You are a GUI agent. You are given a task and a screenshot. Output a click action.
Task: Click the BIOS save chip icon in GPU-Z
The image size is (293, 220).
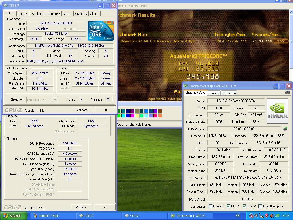tap(285, 129)
